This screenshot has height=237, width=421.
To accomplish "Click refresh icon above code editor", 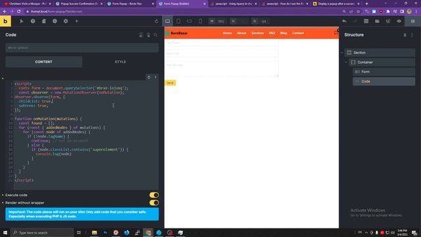I will [x=149, y=77].
